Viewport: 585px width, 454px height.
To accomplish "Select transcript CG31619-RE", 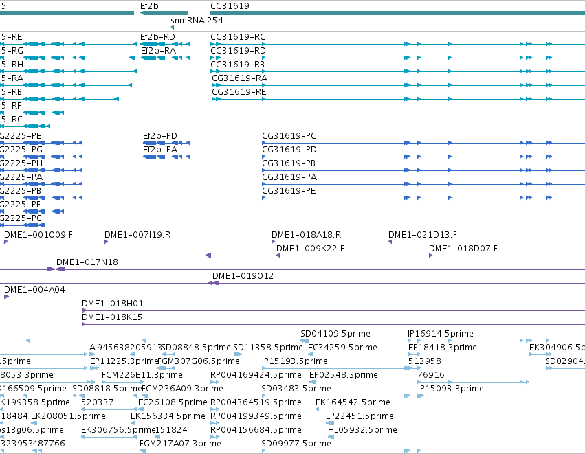I will pyautogui.click(x=239, y=92).
